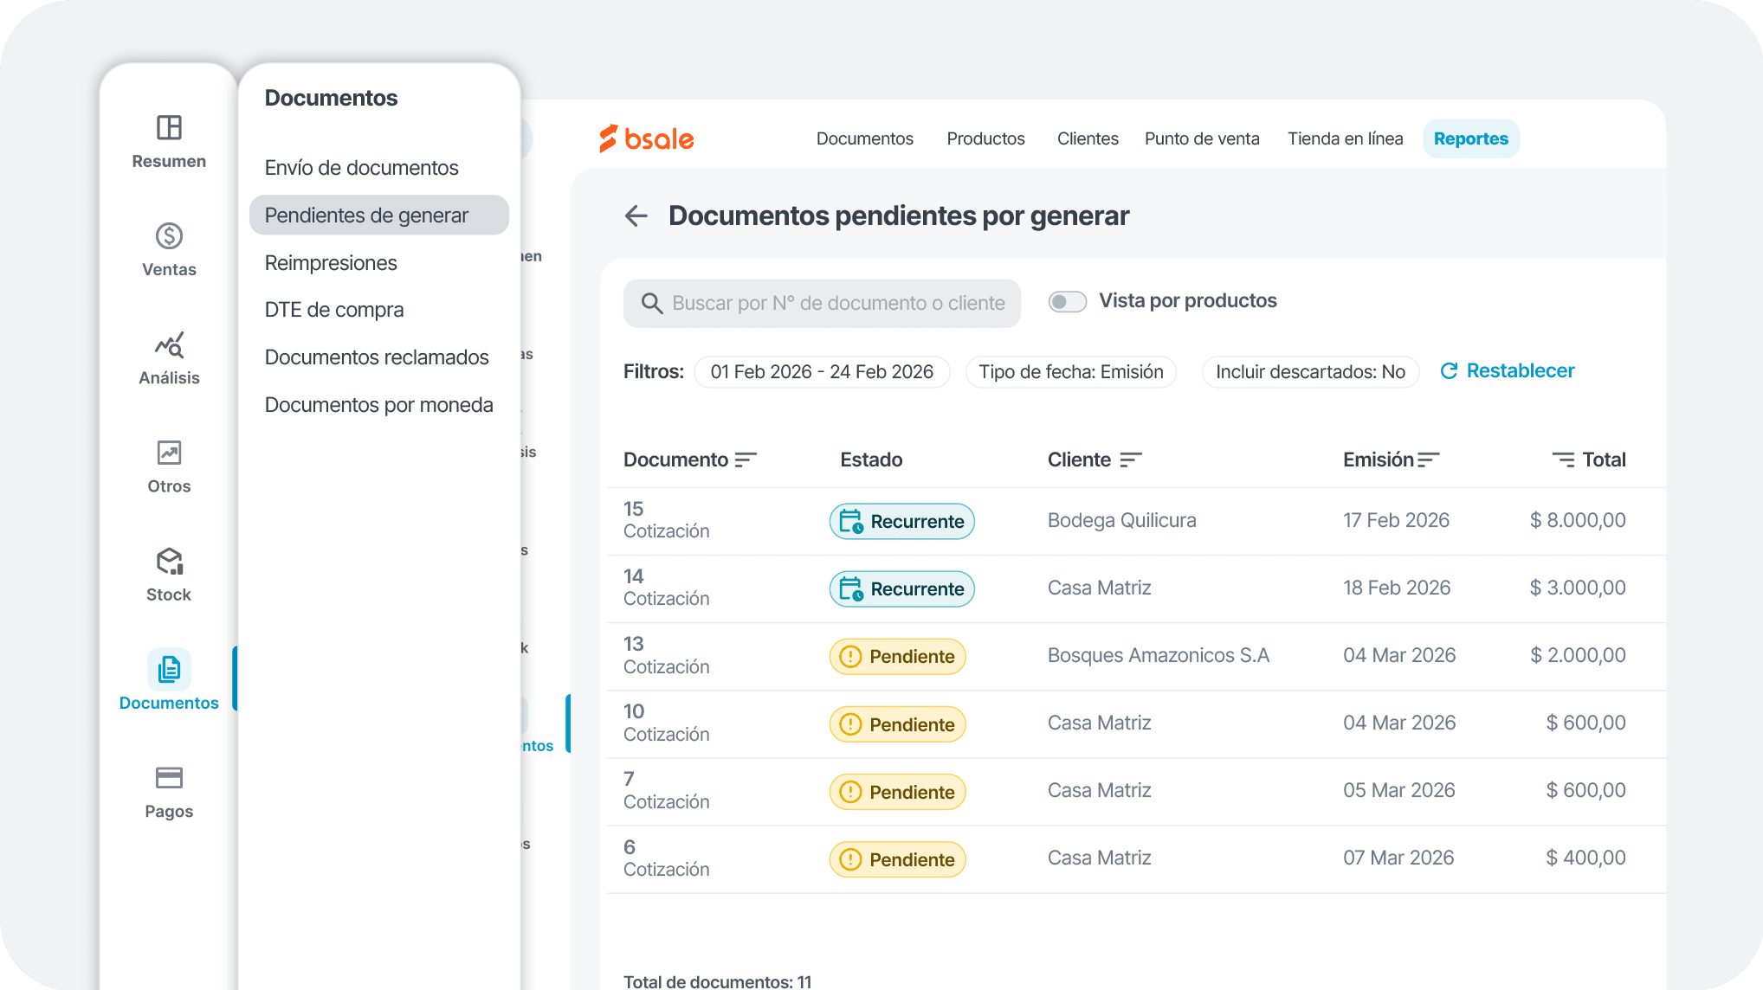Open the Incluir descartados filter

pos(1309,371)
